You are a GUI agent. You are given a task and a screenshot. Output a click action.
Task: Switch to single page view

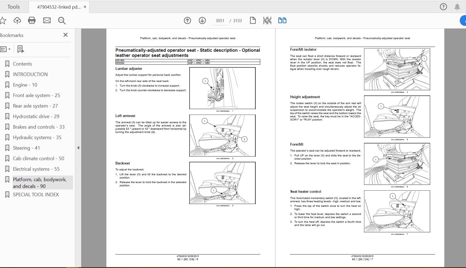[x=253, y=20]
